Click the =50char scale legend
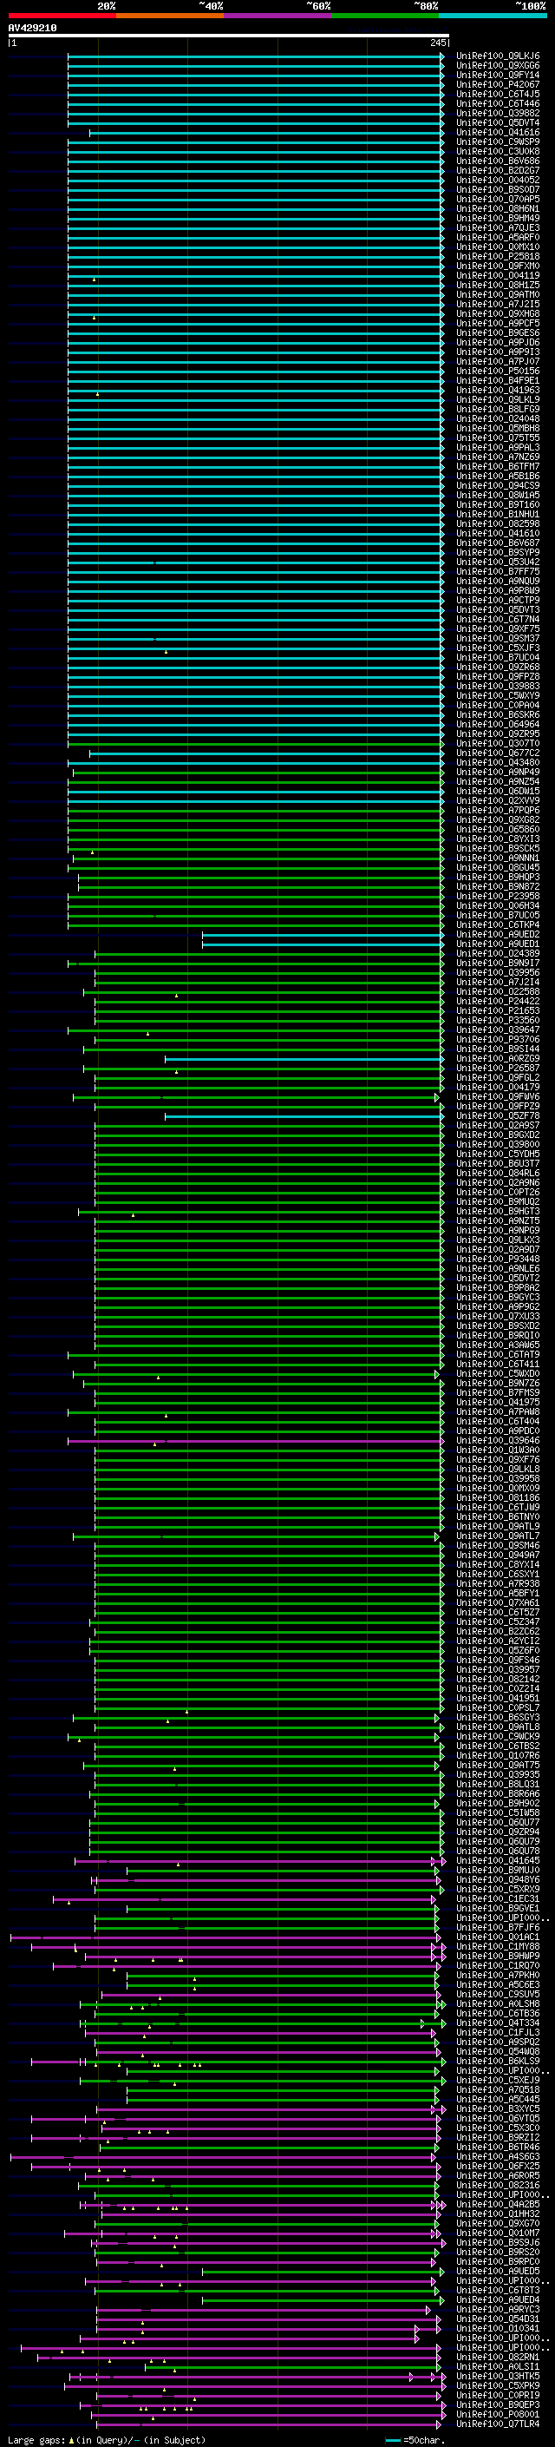 (x=415, y=2439)
